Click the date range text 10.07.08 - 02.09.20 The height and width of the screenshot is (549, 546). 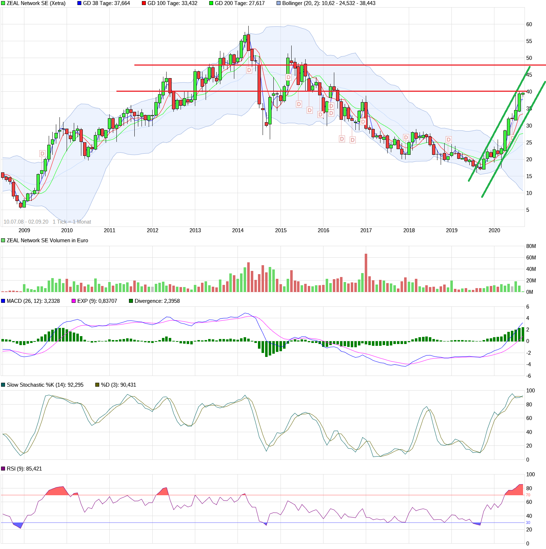point(26,222)
